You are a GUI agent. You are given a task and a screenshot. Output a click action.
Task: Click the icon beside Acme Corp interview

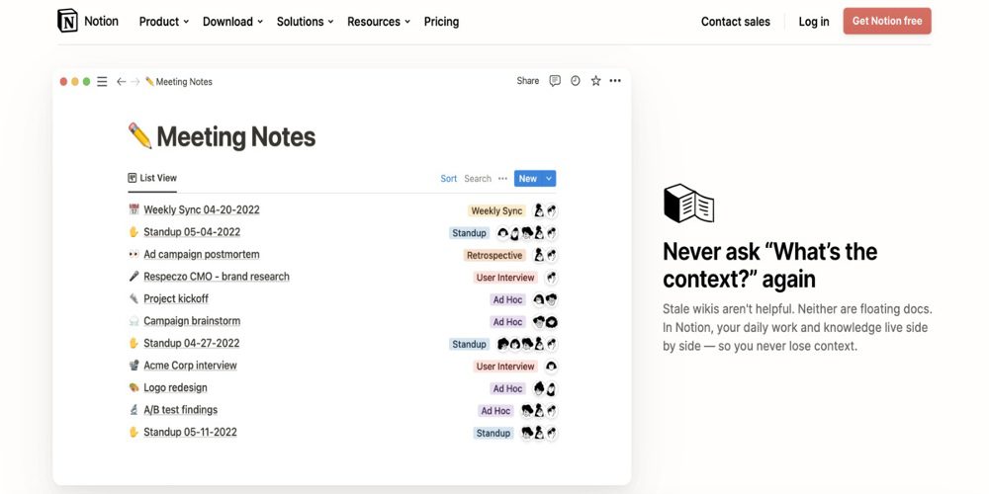134,365
